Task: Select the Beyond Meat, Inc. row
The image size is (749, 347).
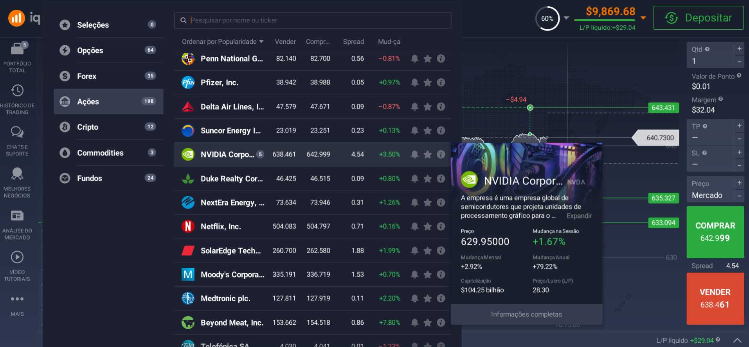Action: 312,322
